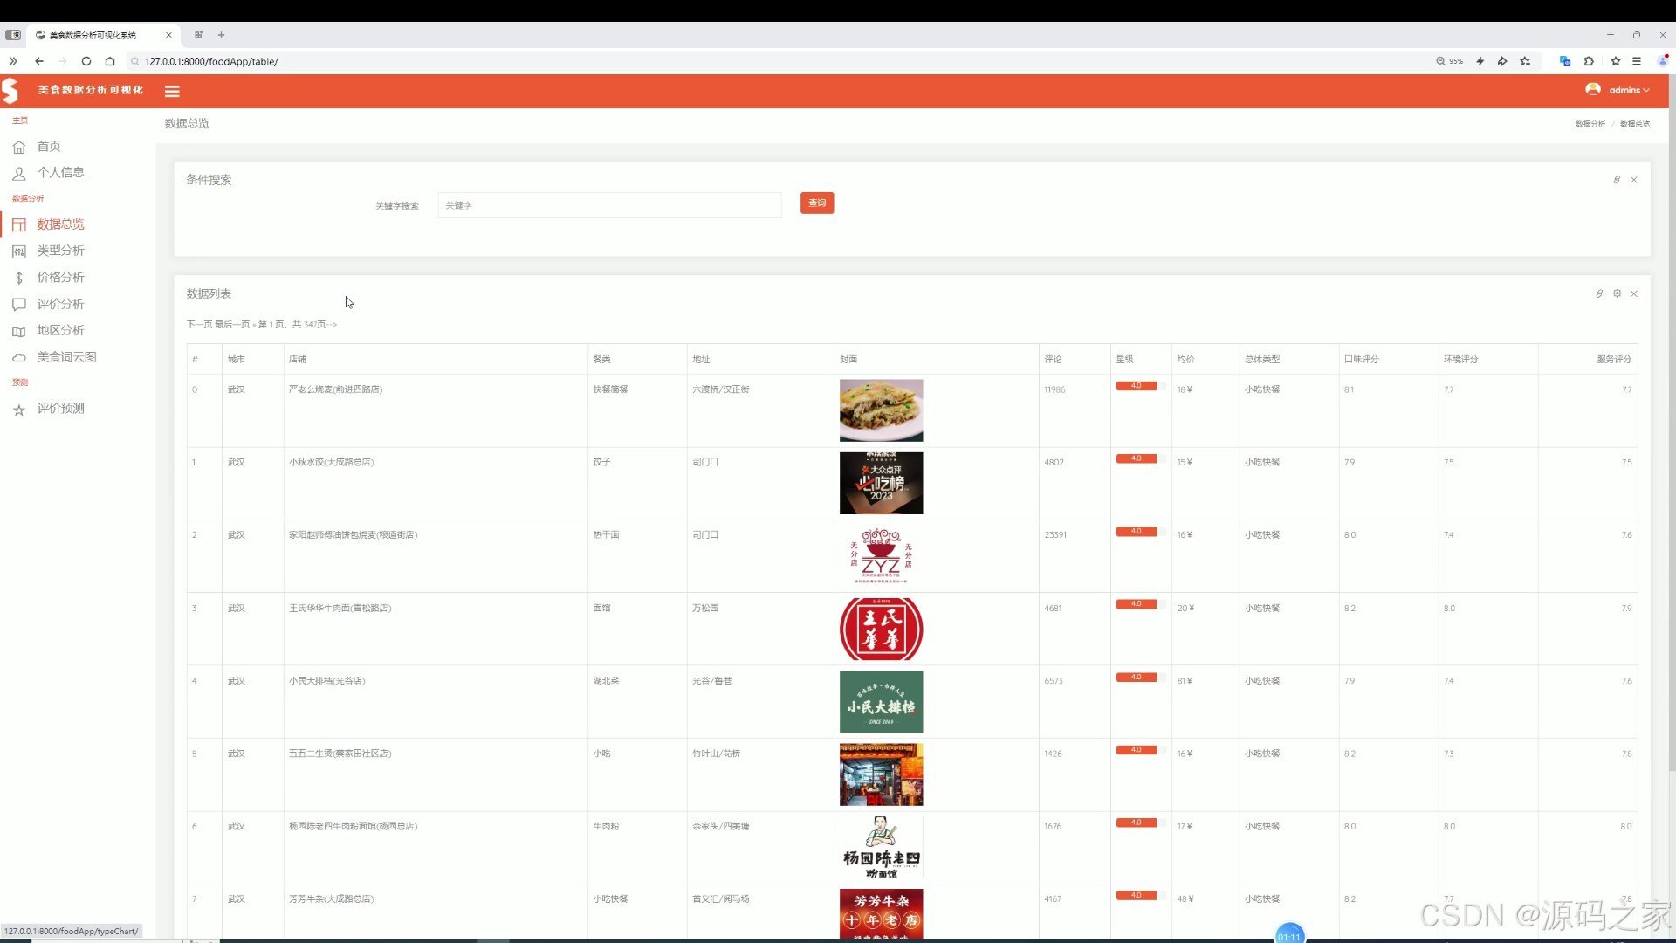The width and height of the screenshot is (1676, 943).
Task: Go to 下一页 next page link
Action: tap(199, 325)
